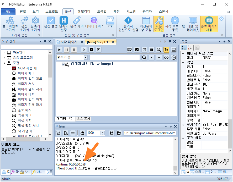
Task: Open the File menu
Action: coord(8,12)
